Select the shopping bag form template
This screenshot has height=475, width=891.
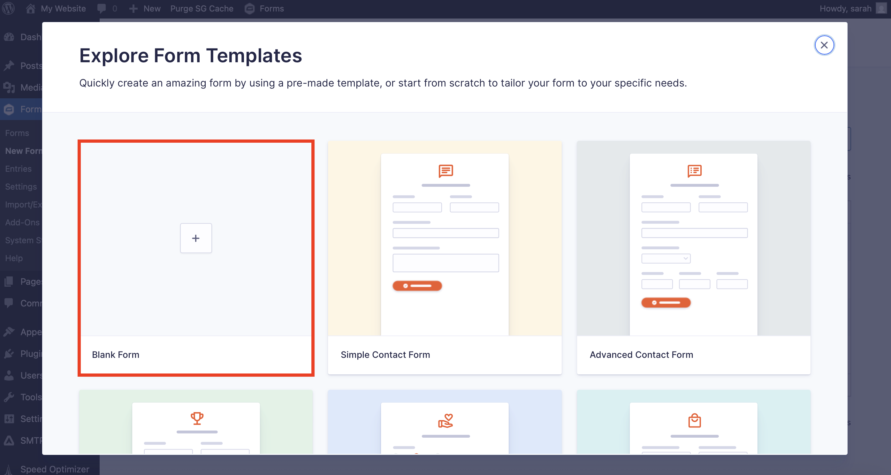[x=694, y=422]
